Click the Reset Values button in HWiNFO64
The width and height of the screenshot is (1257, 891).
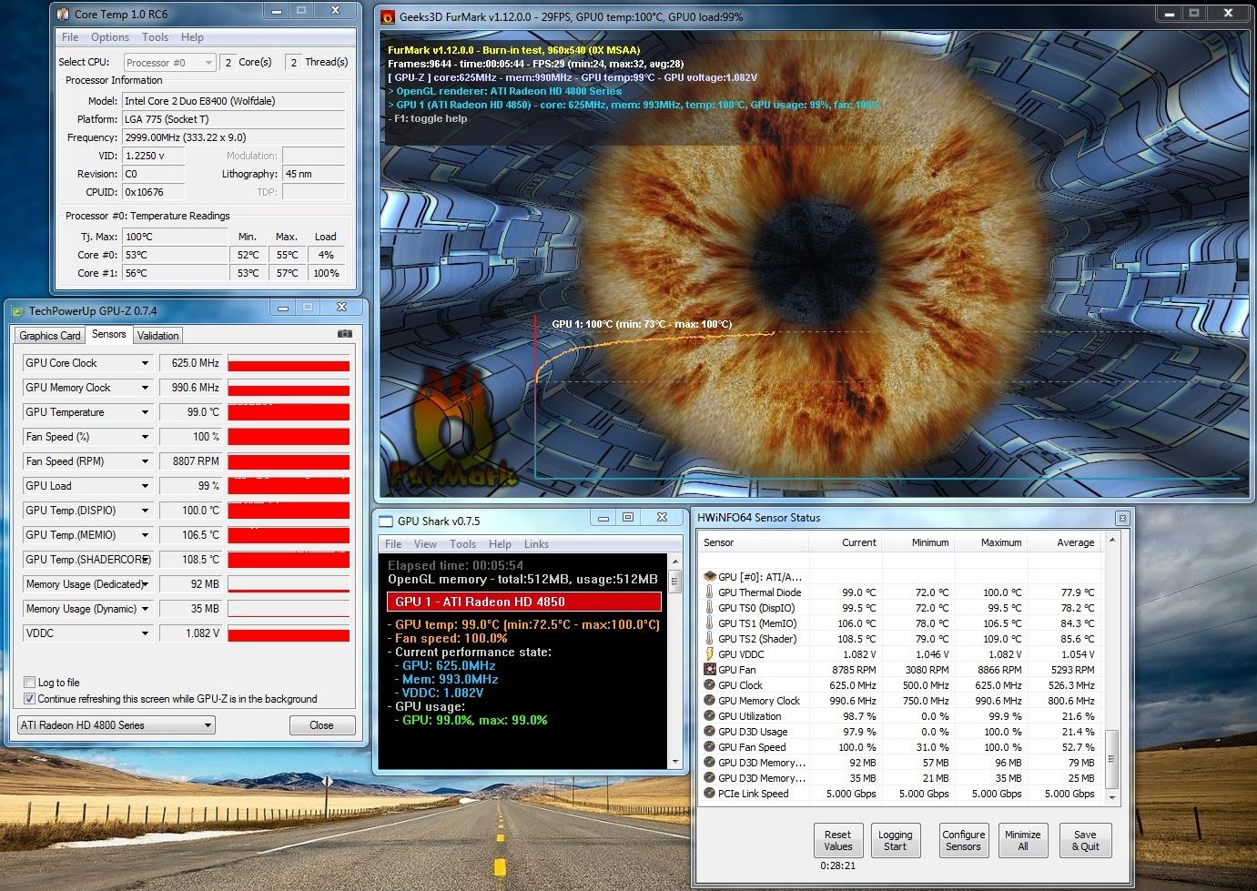[837, 840]
